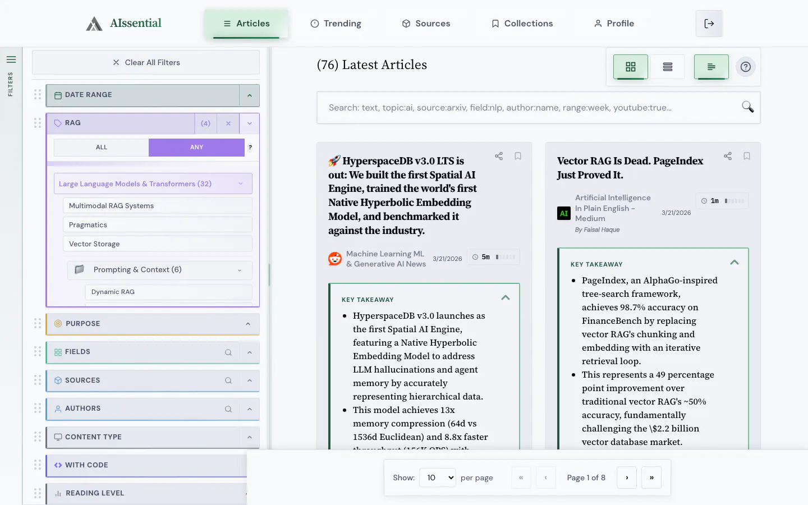Click the search magnifier icon
The width and height of the screenshot is (808, 505).
[x=747, y=107]
